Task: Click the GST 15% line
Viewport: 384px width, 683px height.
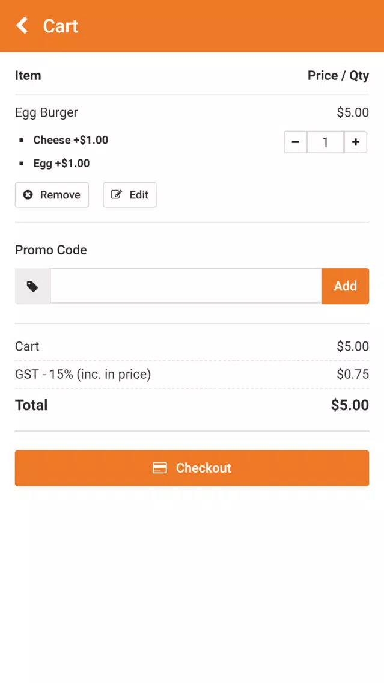Action: pyautogui.click(x=192, y=374)
